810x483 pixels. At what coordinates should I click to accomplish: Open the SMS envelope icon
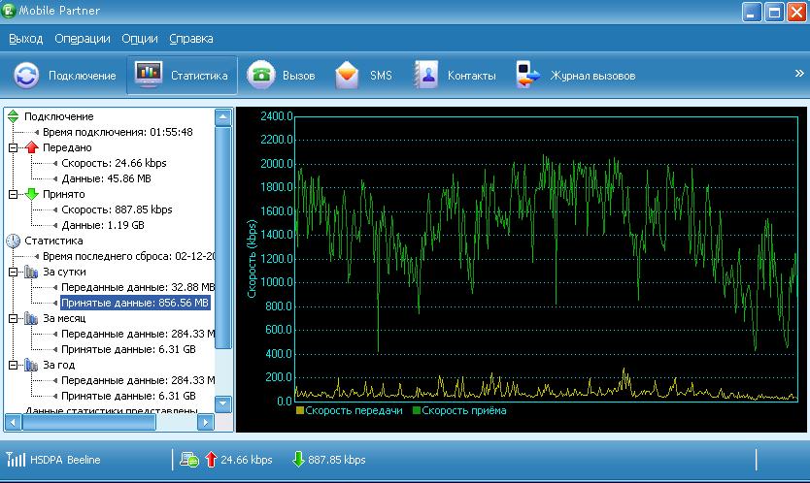click(x=347, y=76)
